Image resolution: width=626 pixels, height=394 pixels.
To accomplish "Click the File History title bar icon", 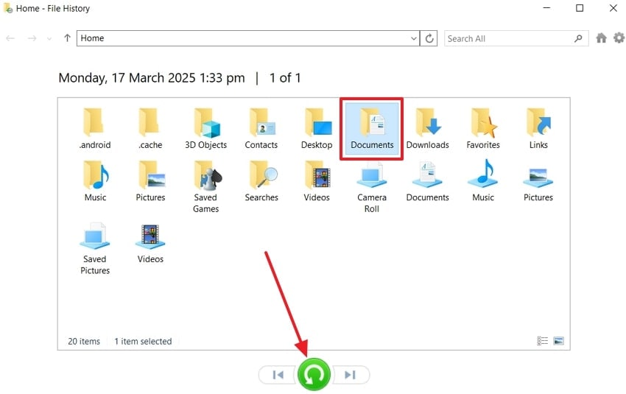I will pos(8,8).
